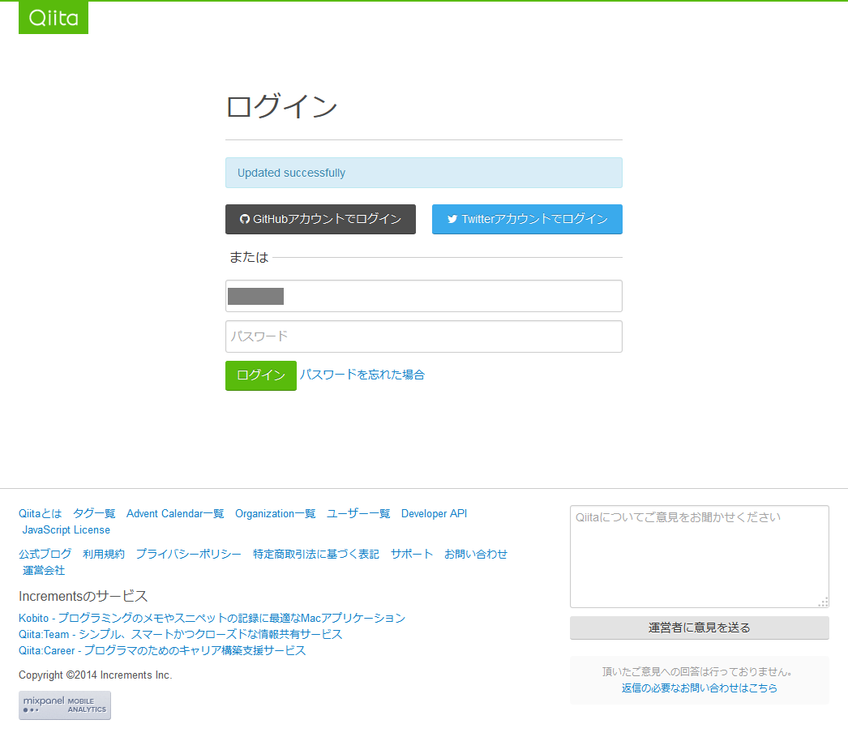Open the Qiita:Career service link
Screen dimensions: 848x737
[162, 650]
